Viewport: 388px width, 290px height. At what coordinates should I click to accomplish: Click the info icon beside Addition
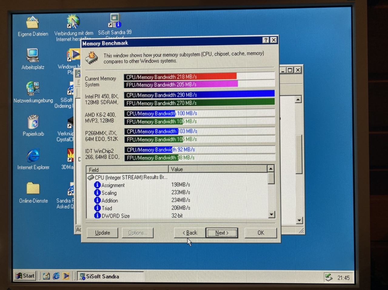click(x=97, y=200)
